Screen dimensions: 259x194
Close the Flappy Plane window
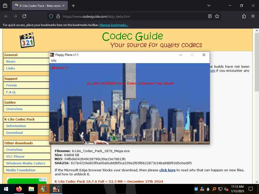click(204, 55)
